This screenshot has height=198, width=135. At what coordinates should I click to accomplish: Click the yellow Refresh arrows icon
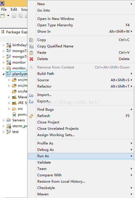31,116
